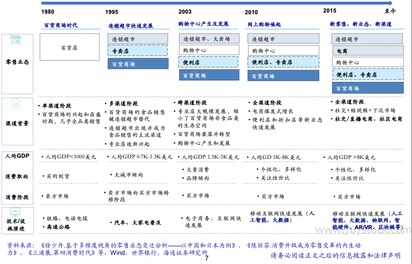
Task: Select the 1980 year label
Action: (48, 12)
